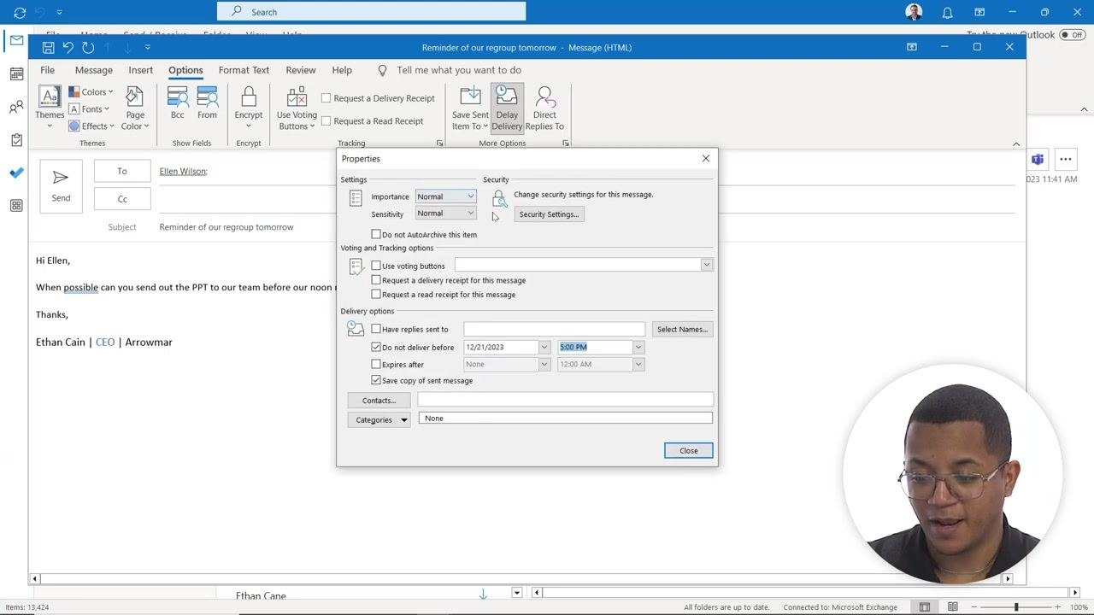1094x615 pixels.
Task: Open the Importance dropdown
Action: tap(470, 196)
